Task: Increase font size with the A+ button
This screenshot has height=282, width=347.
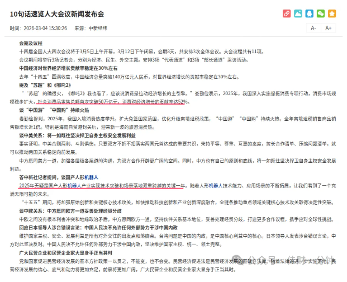Action: [x=329, y=28]
